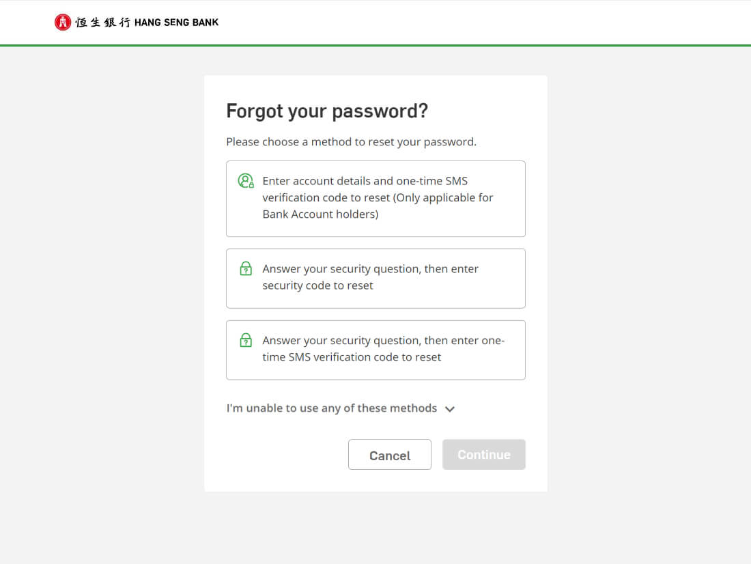This screenshot has width=751, height=564.
Task: Click the padlock icon beside security code option
Action: (246, 268)
